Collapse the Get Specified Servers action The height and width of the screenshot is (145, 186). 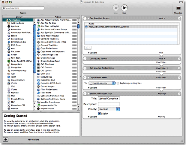[88, 18]
